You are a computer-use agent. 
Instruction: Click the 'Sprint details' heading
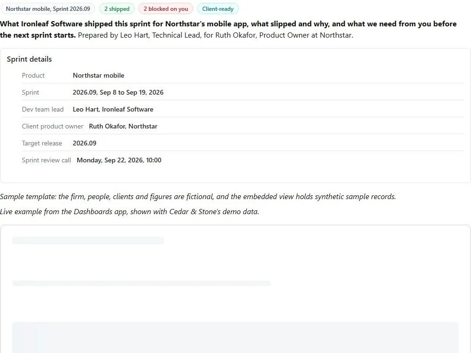[29, 59]
